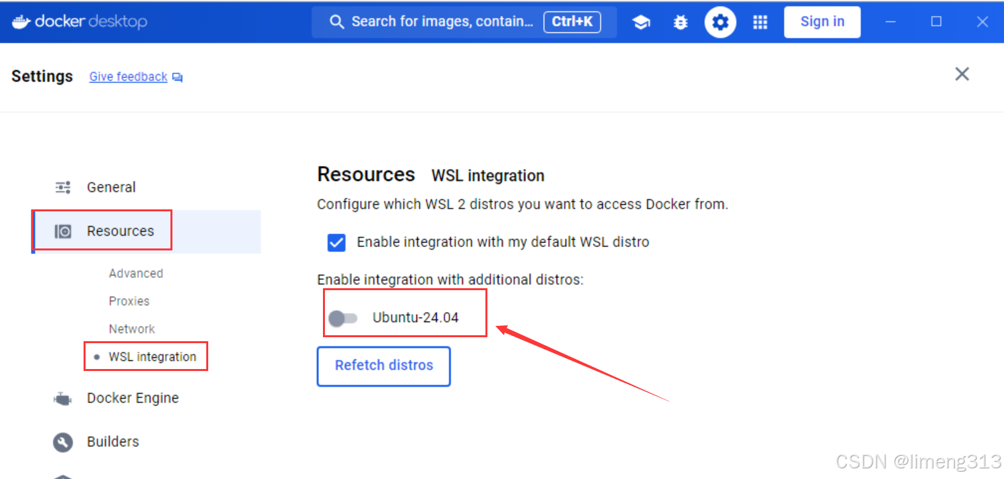
Task: Close the Settings panel with the X
Action: tap(962, 74)
